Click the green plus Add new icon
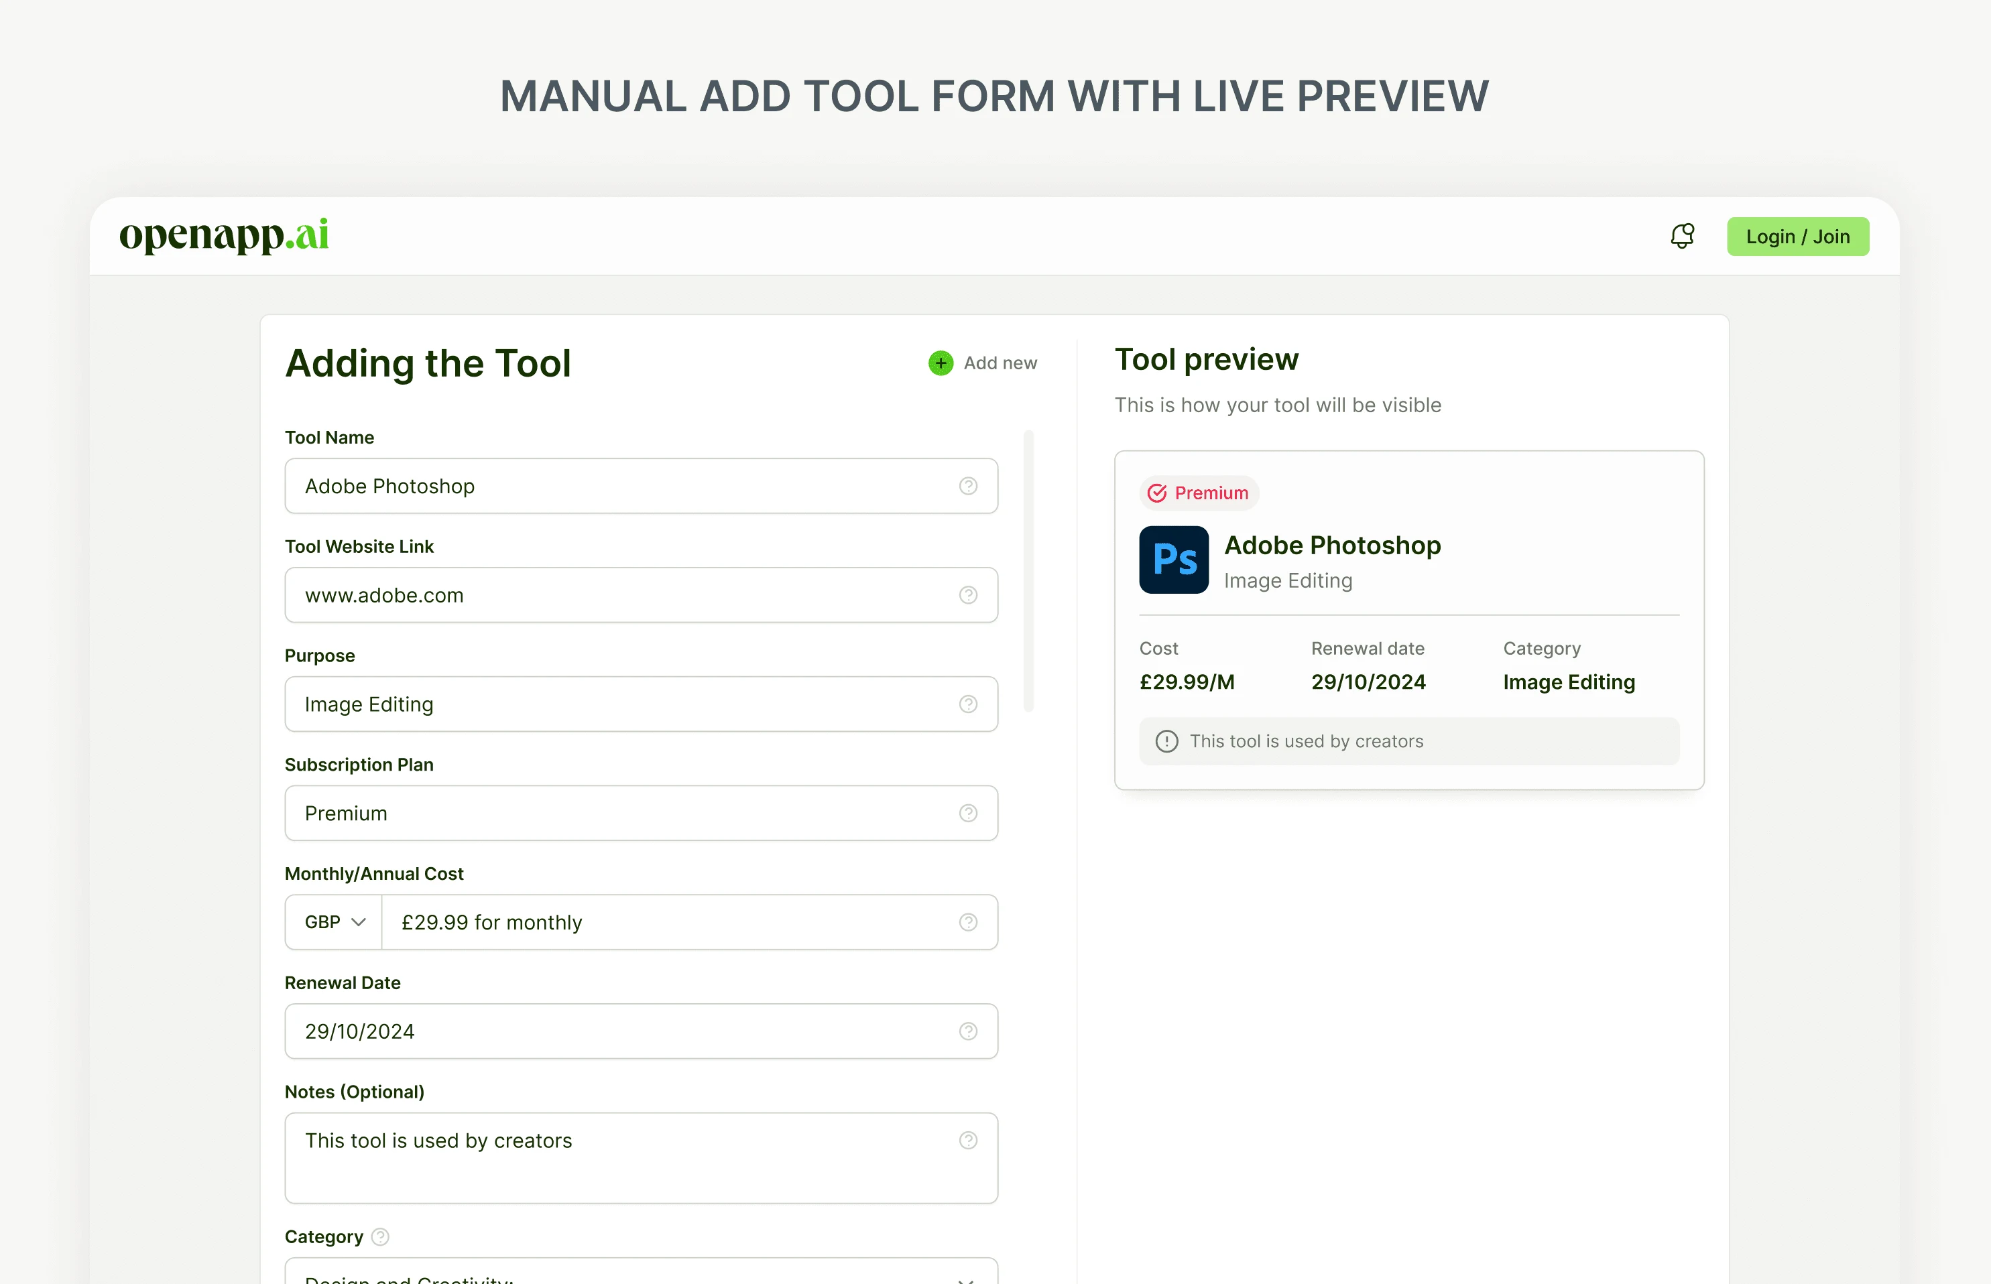 pos(940,363)
